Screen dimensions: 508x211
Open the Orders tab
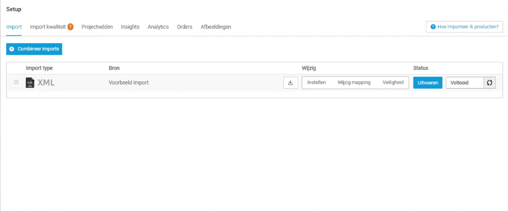pos(185,27)
